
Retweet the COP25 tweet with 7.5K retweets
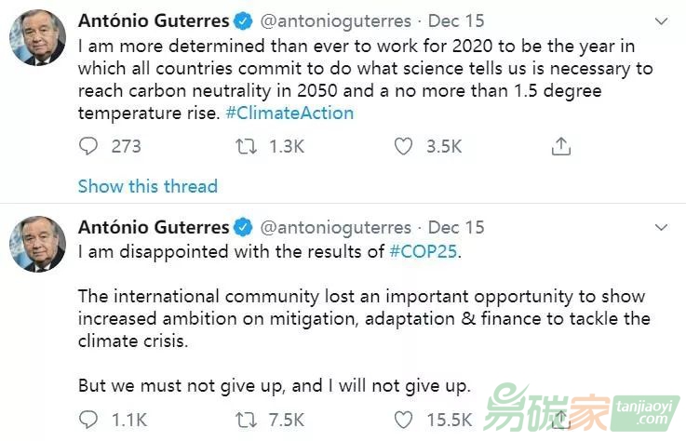tap(247, 420)
